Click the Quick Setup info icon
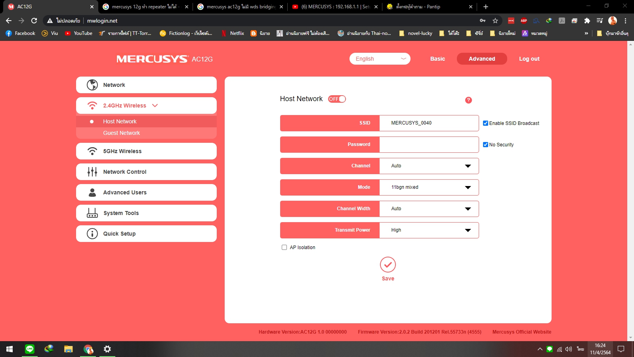 point(92,234)
